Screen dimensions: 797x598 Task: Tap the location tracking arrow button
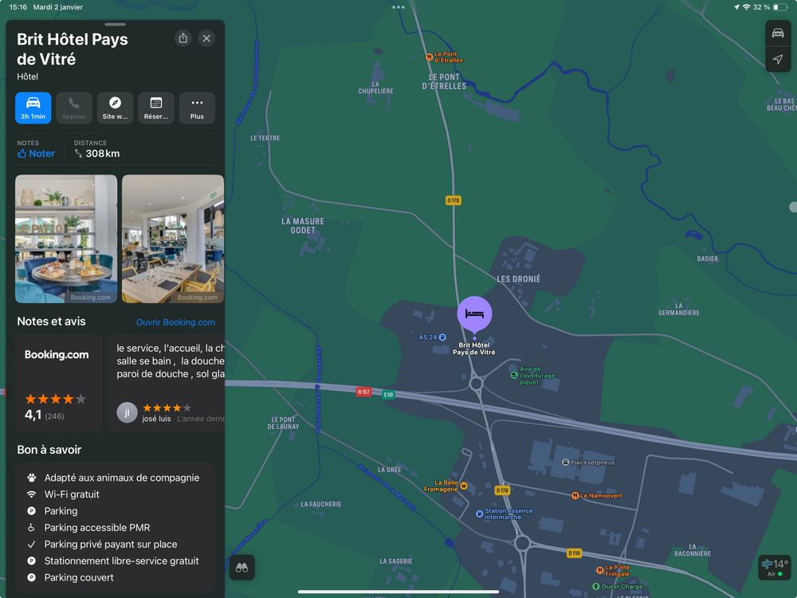[778, 60]
